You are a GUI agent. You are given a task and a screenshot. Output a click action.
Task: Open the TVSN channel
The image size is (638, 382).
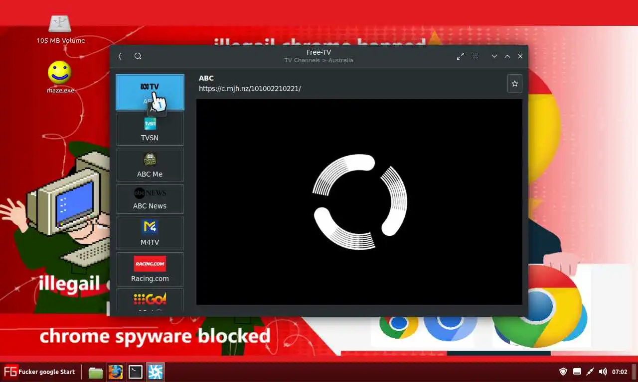tap(150, 129)
